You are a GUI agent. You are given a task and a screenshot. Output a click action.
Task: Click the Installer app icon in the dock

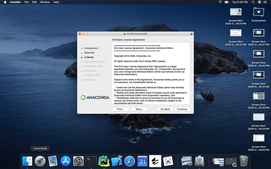click(200, 161)
